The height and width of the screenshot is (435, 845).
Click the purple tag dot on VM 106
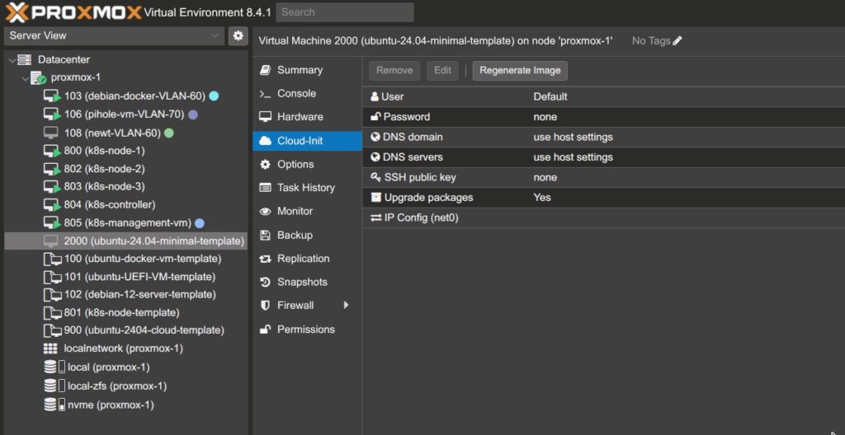192,115
